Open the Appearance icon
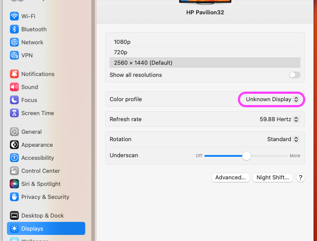 (14, 145)
